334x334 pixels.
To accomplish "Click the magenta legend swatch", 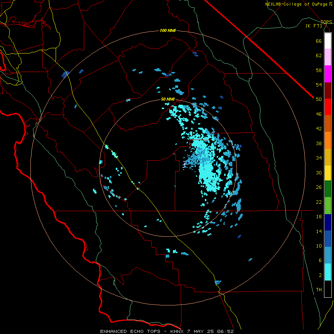I will [328, 74].
